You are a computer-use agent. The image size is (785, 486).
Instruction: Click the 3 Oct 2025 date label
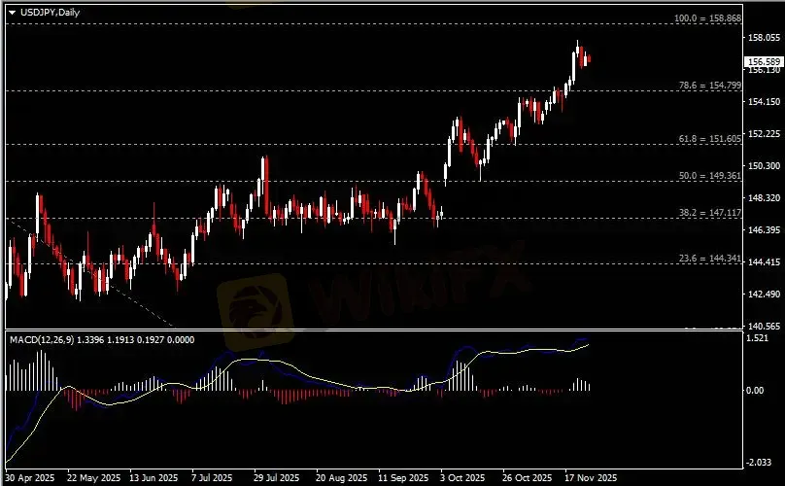pos(462,478)
